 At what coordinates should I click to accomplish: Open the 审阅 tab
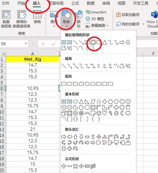pyautogui.click(x=106, y=3)
